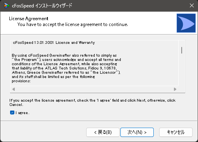Click the left arrow of the horizontal scrollbar
198x142 pixels.
click(14, 89)
